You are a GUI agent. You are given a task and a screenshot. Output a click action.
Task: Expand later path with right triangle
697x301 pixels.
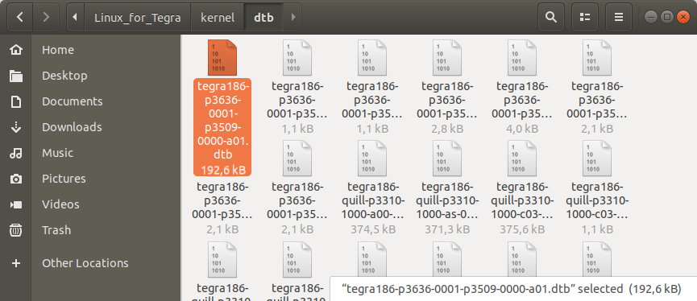(293, 18)
